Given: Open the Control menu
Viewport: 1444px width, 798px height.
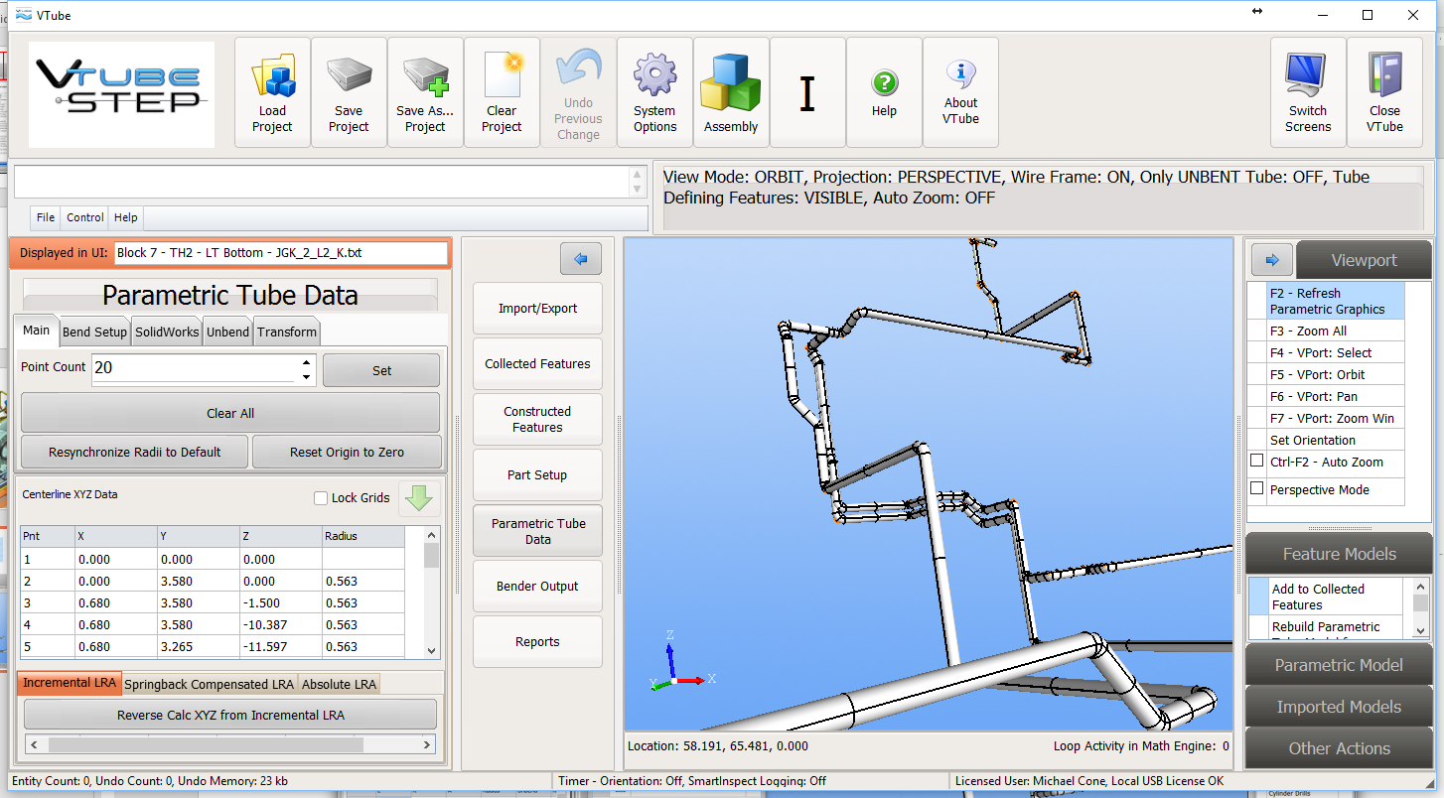Looking at the screenshot, I should tap(85, 217).
